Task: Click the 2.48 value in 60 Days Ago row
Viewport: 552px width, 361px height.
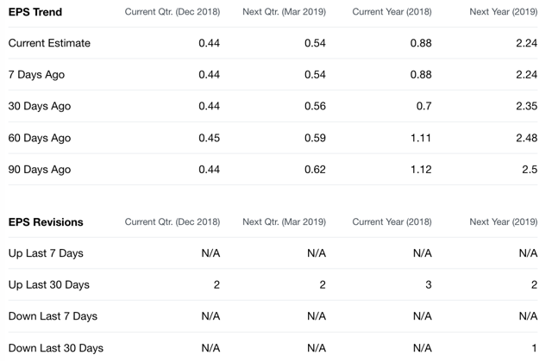Action: pyautogui.click(x=527, y=138)
